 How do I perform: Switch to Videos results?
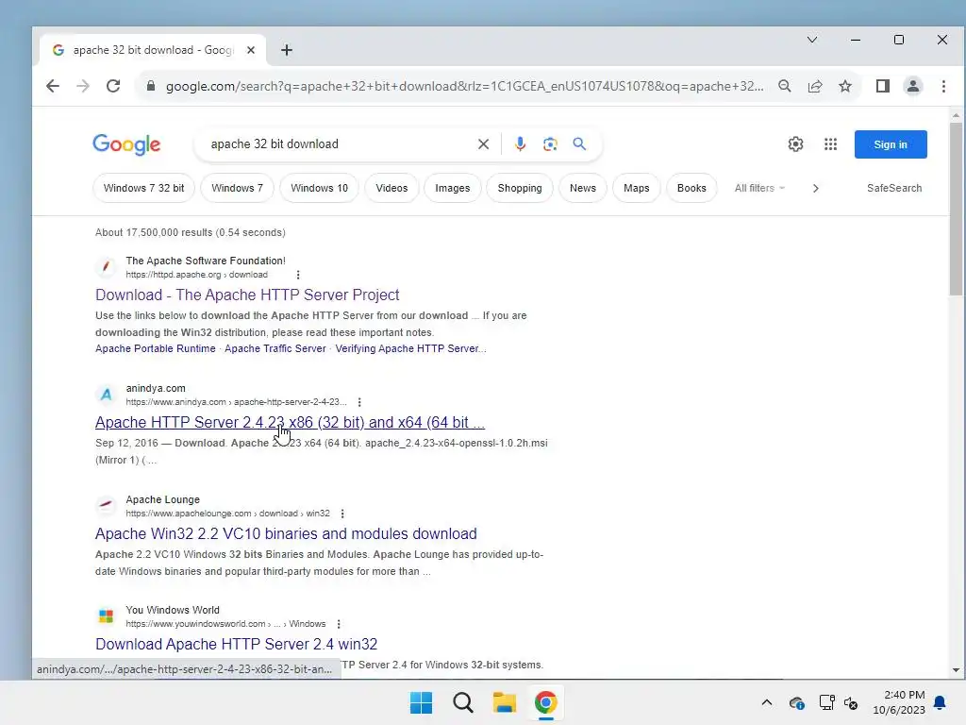point(391,188)
